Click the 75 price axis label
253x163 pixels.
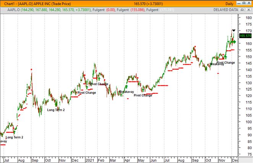pyautogui.click(x=250, y=154)
